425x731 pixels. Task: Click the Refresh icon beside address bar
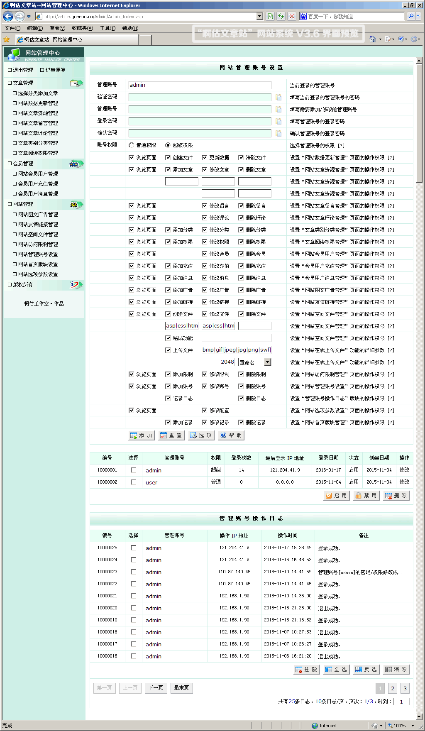click(x=281, y=16)
